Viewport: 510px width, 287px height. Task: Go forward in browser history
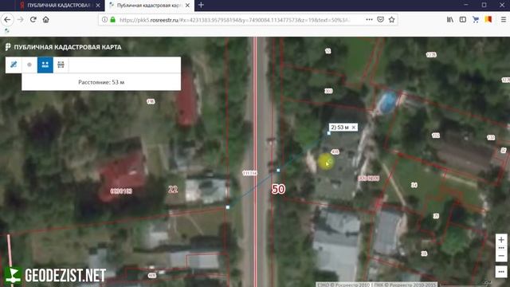coord(20,19)
